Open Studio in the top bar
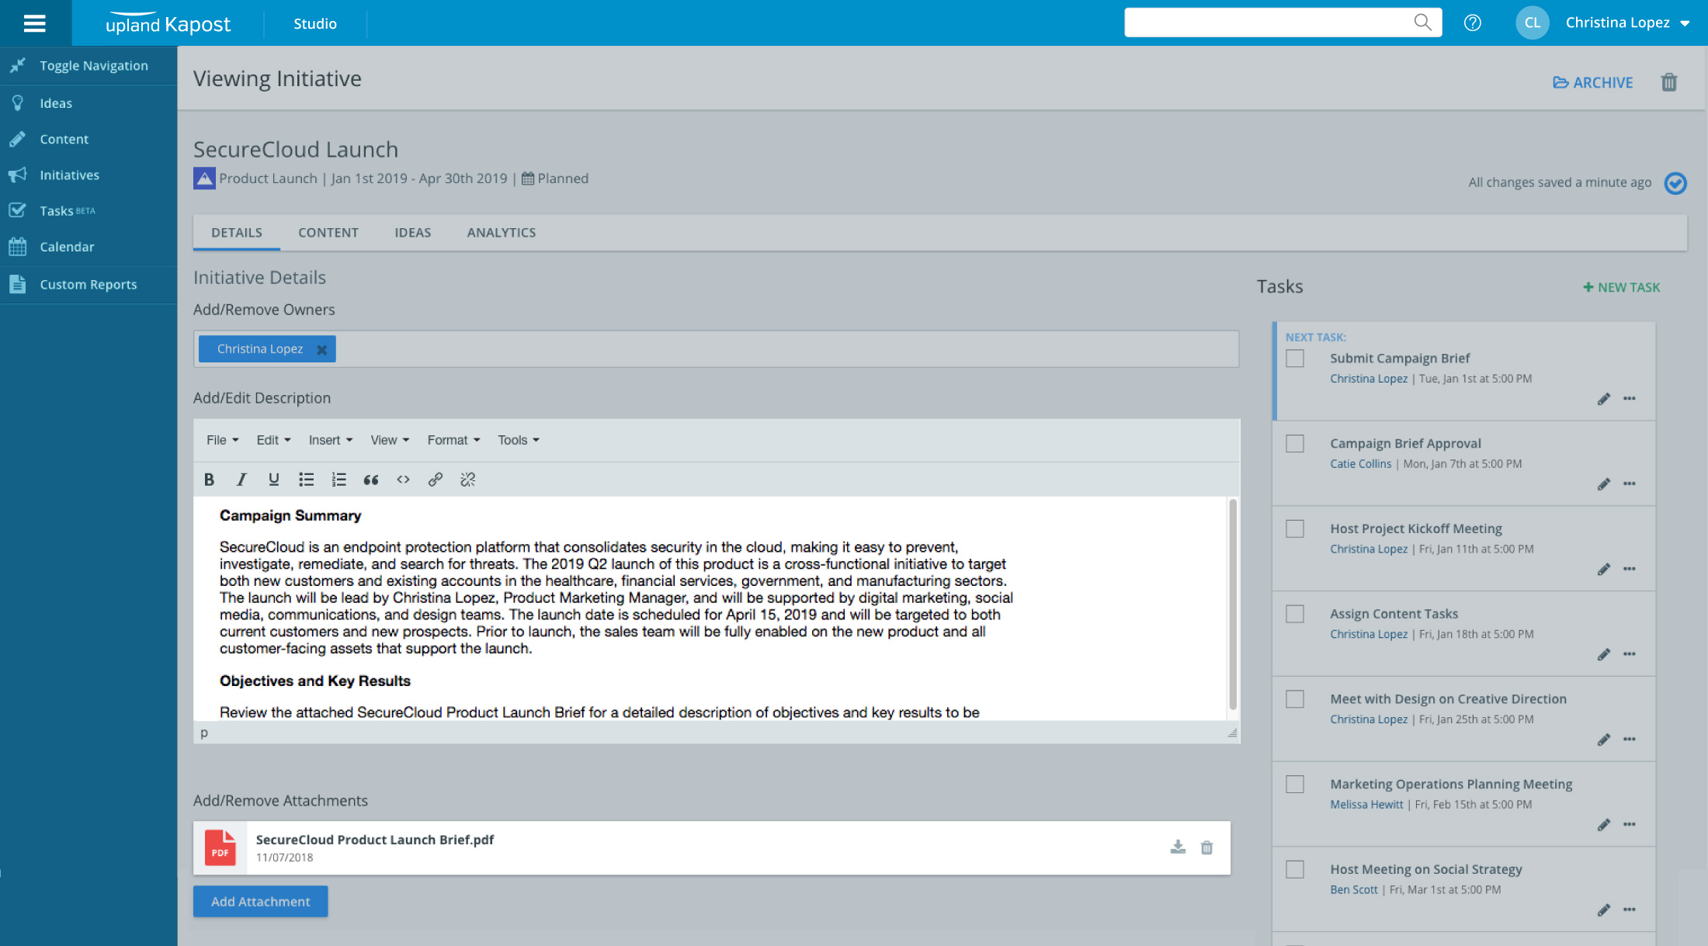 tap(315, 23)
